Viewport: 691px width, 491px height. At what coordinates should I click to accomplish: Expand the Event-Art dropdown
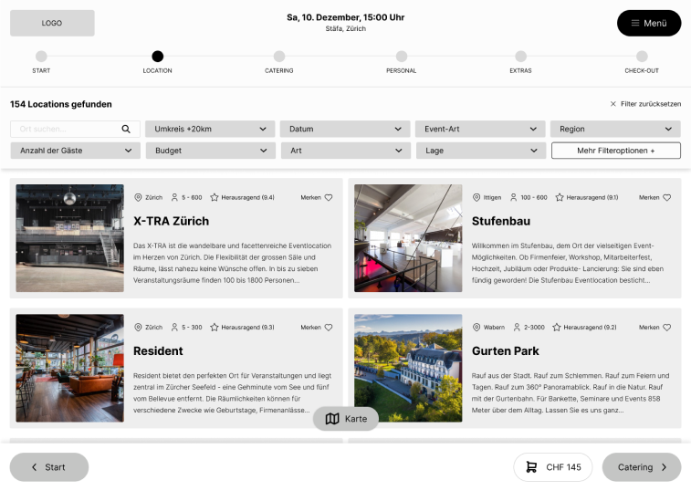point(480,130)
